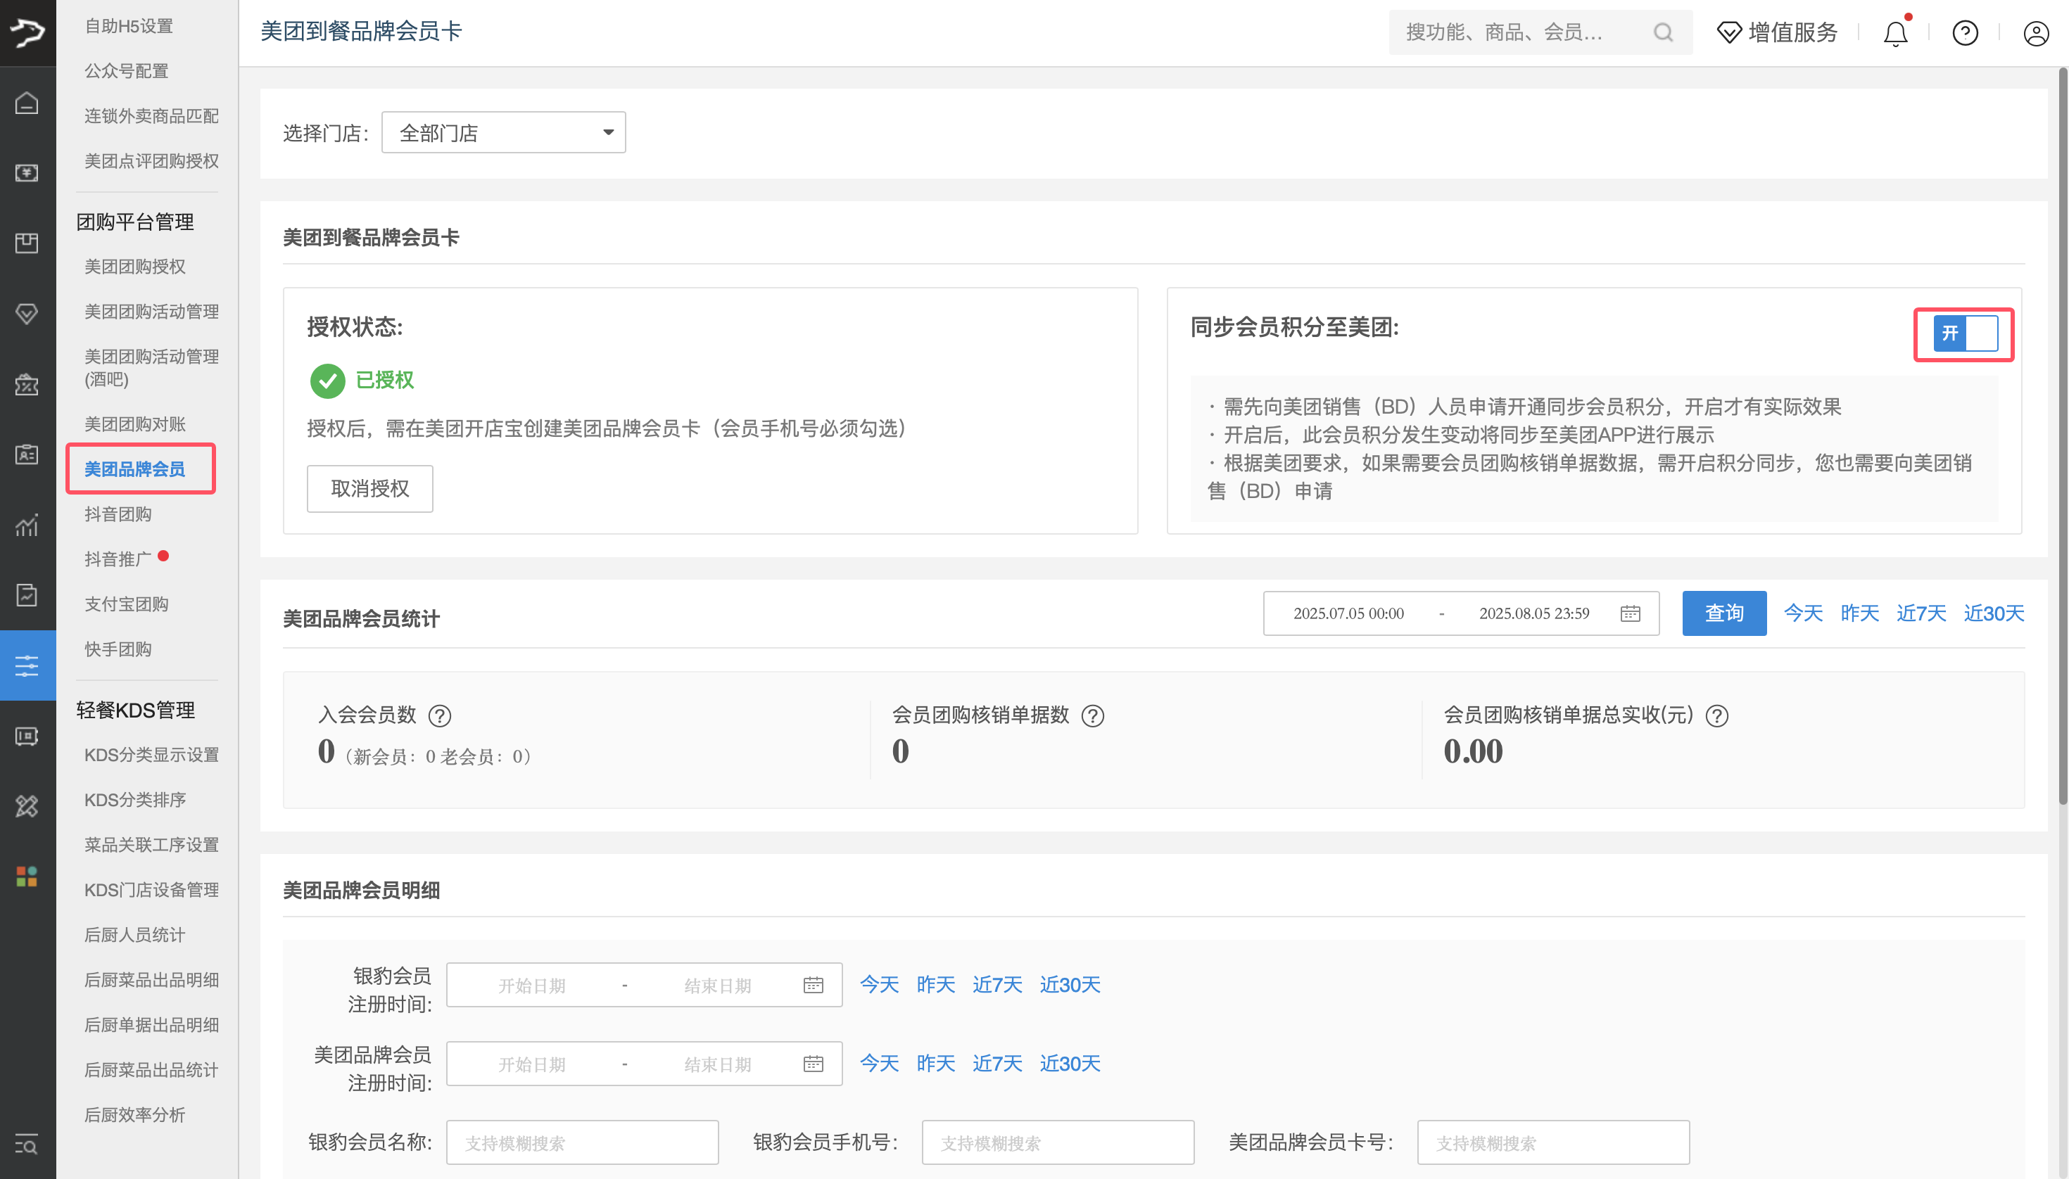Viewport: 2069px width, 1179px height.
Task: Click the blue 查询 button
Action: 1724,613
